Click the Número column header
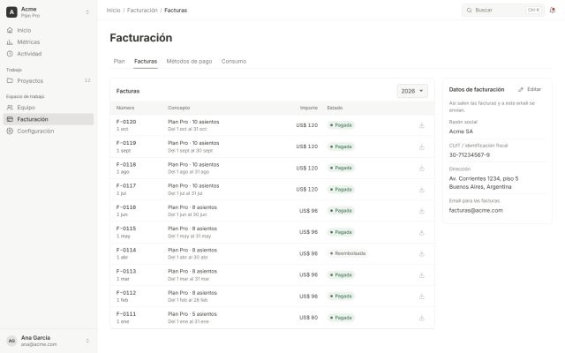The width and height of the screenshot is (565, 353). pos(125,108)
